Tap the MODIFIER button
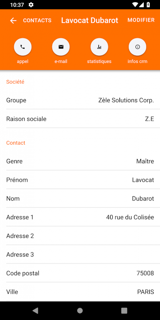The height and width of the screenshot is (320, 160). click(141, 20)
